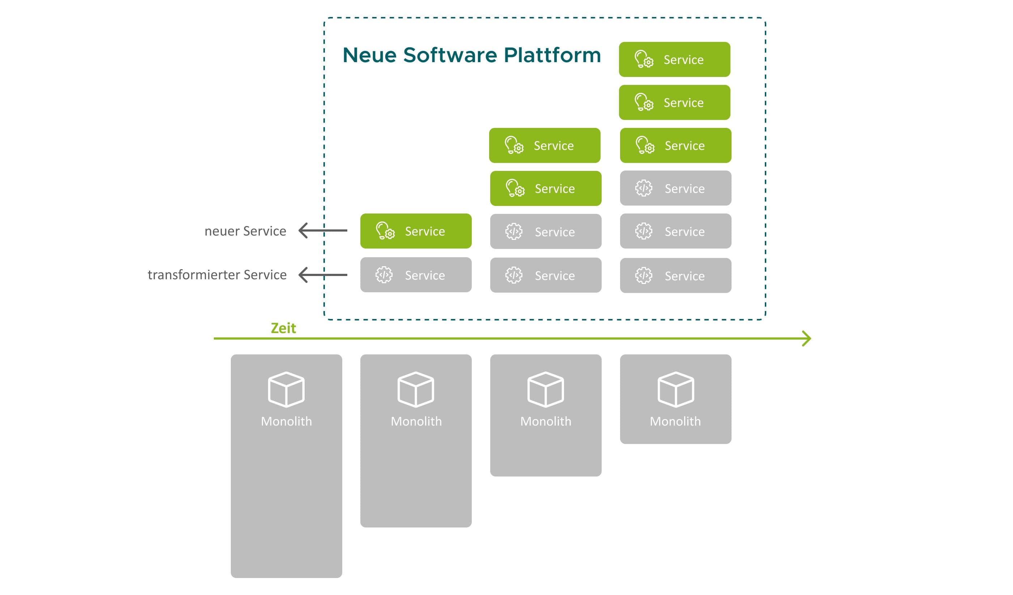This screenshot has width=1013, height=595.
Task: Click the lower green Service box in middle column
Action: (546, 188)
